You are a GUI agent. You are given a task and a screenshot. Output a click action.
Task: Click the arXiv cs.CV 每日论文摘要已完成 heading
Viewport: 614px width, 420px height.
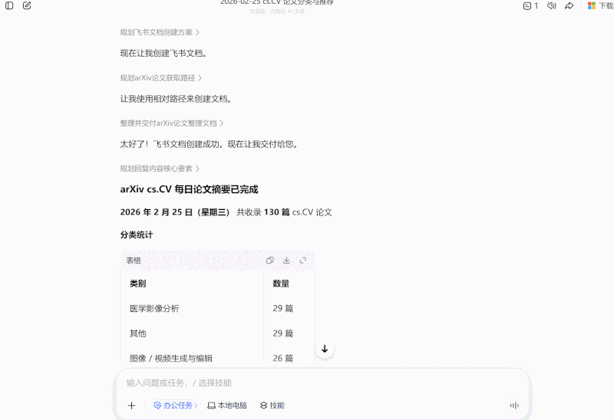(189, 189)
